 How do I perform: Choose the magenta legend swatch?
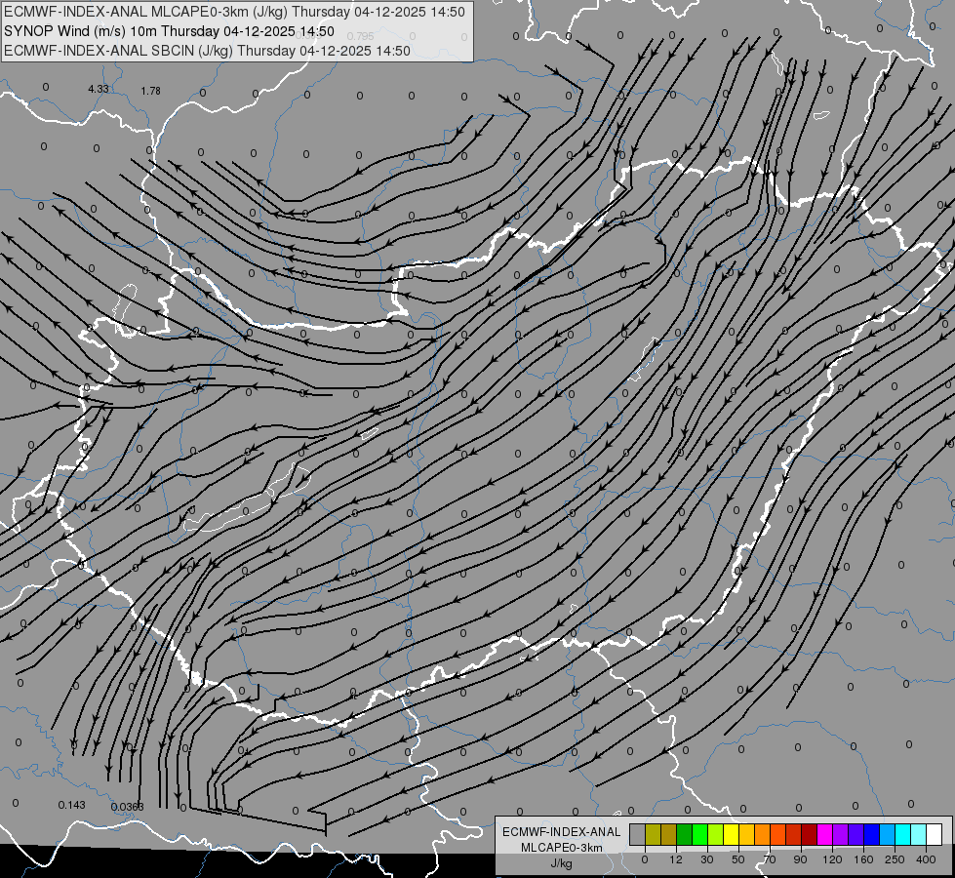pos(824,834)
